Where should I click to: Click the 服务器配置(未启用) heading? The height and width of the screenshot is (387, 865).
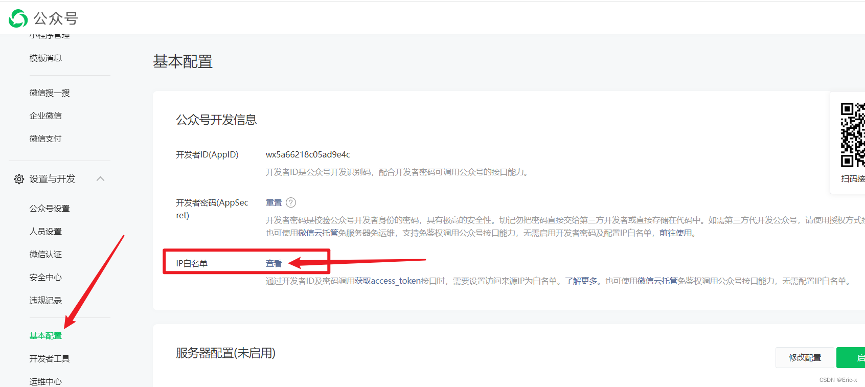point(225,353)
